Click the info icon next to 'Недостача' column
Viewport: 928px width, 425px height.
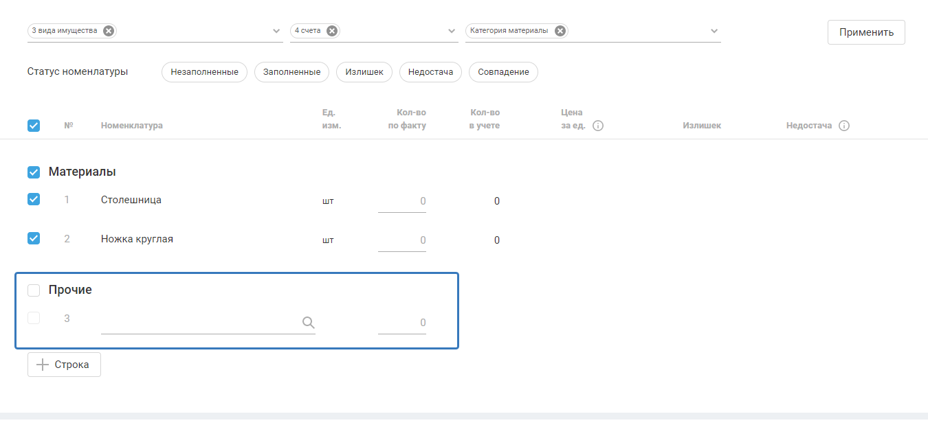click(844, 126)
